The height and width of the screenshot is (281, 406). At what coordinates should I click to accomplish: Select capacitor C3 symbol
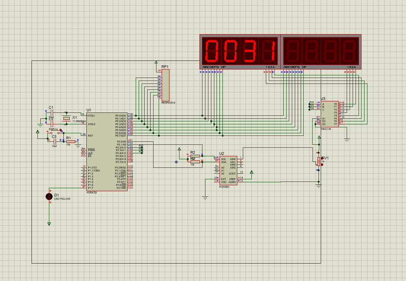55,141
